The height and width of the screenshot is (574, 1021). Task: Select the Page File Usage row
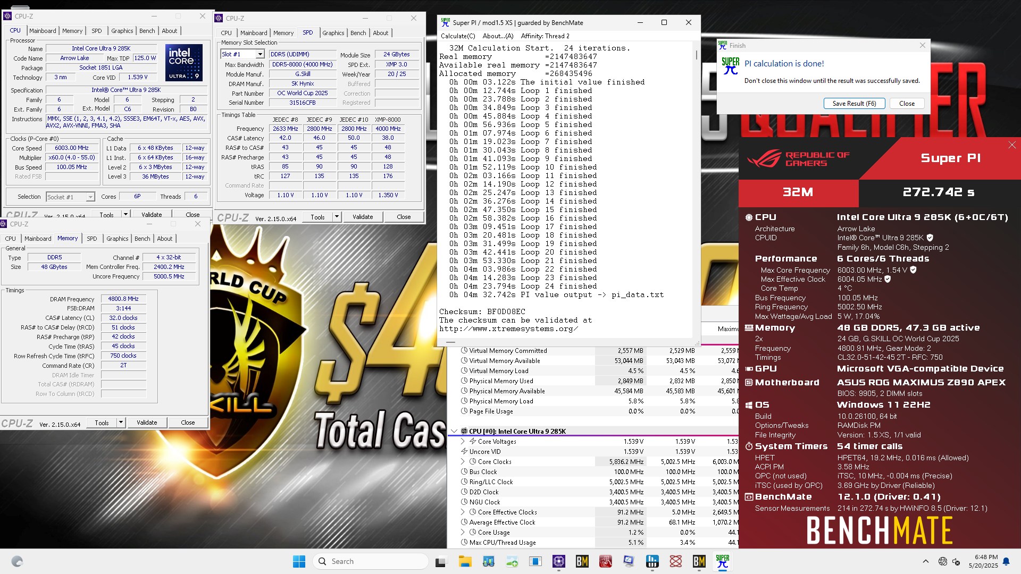tap(593, 411)
